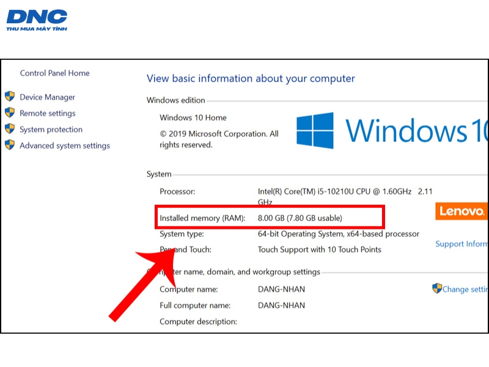Click the '8.00 GB (7.80 GB usable)' value
This screenshot has width=489, height=367.
tap(300, 218)
